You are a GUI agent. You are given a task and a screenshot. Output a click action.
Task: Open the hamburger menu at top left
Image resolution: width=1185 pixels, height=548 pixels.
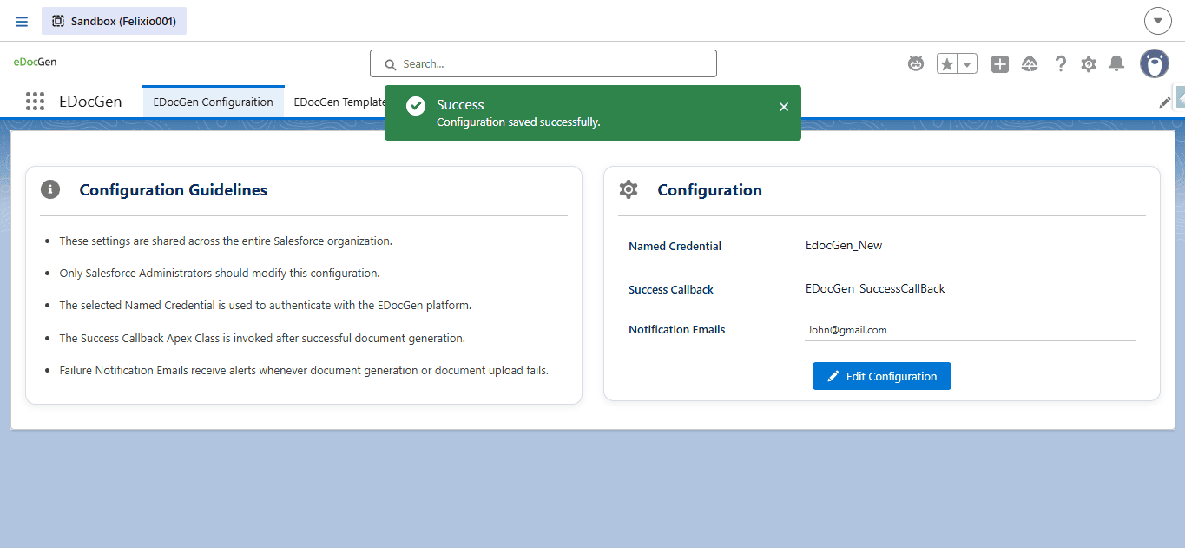point(22,21)
